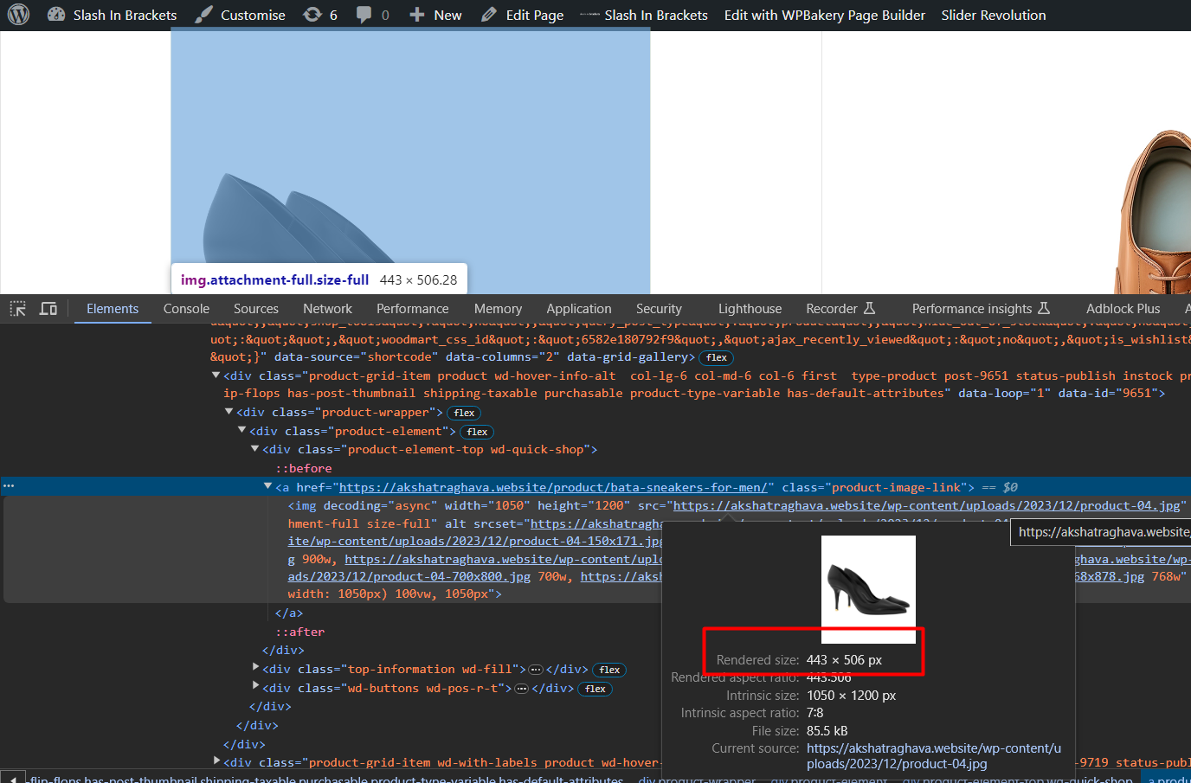This screenshot has width=1191, height=783.
Task: Switch to the Elements tab
Action: [113, 309]
